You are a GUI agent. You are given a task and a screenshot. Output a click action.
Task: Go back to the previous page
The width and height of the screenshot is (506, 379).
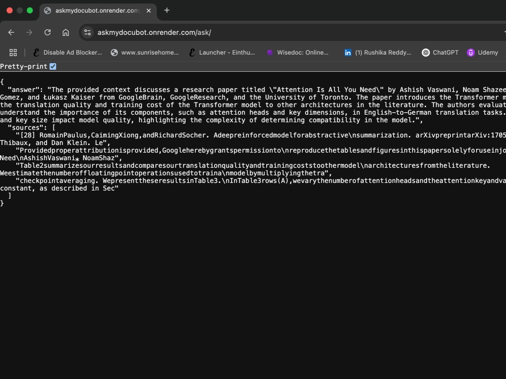click(x=11, y=32)
